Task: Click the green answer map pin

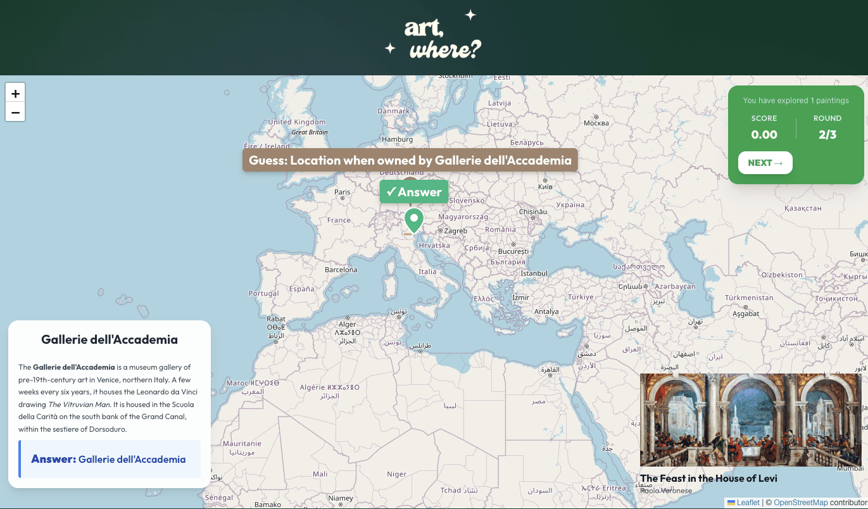Action: pyautogui.click(x=414, y=221)
